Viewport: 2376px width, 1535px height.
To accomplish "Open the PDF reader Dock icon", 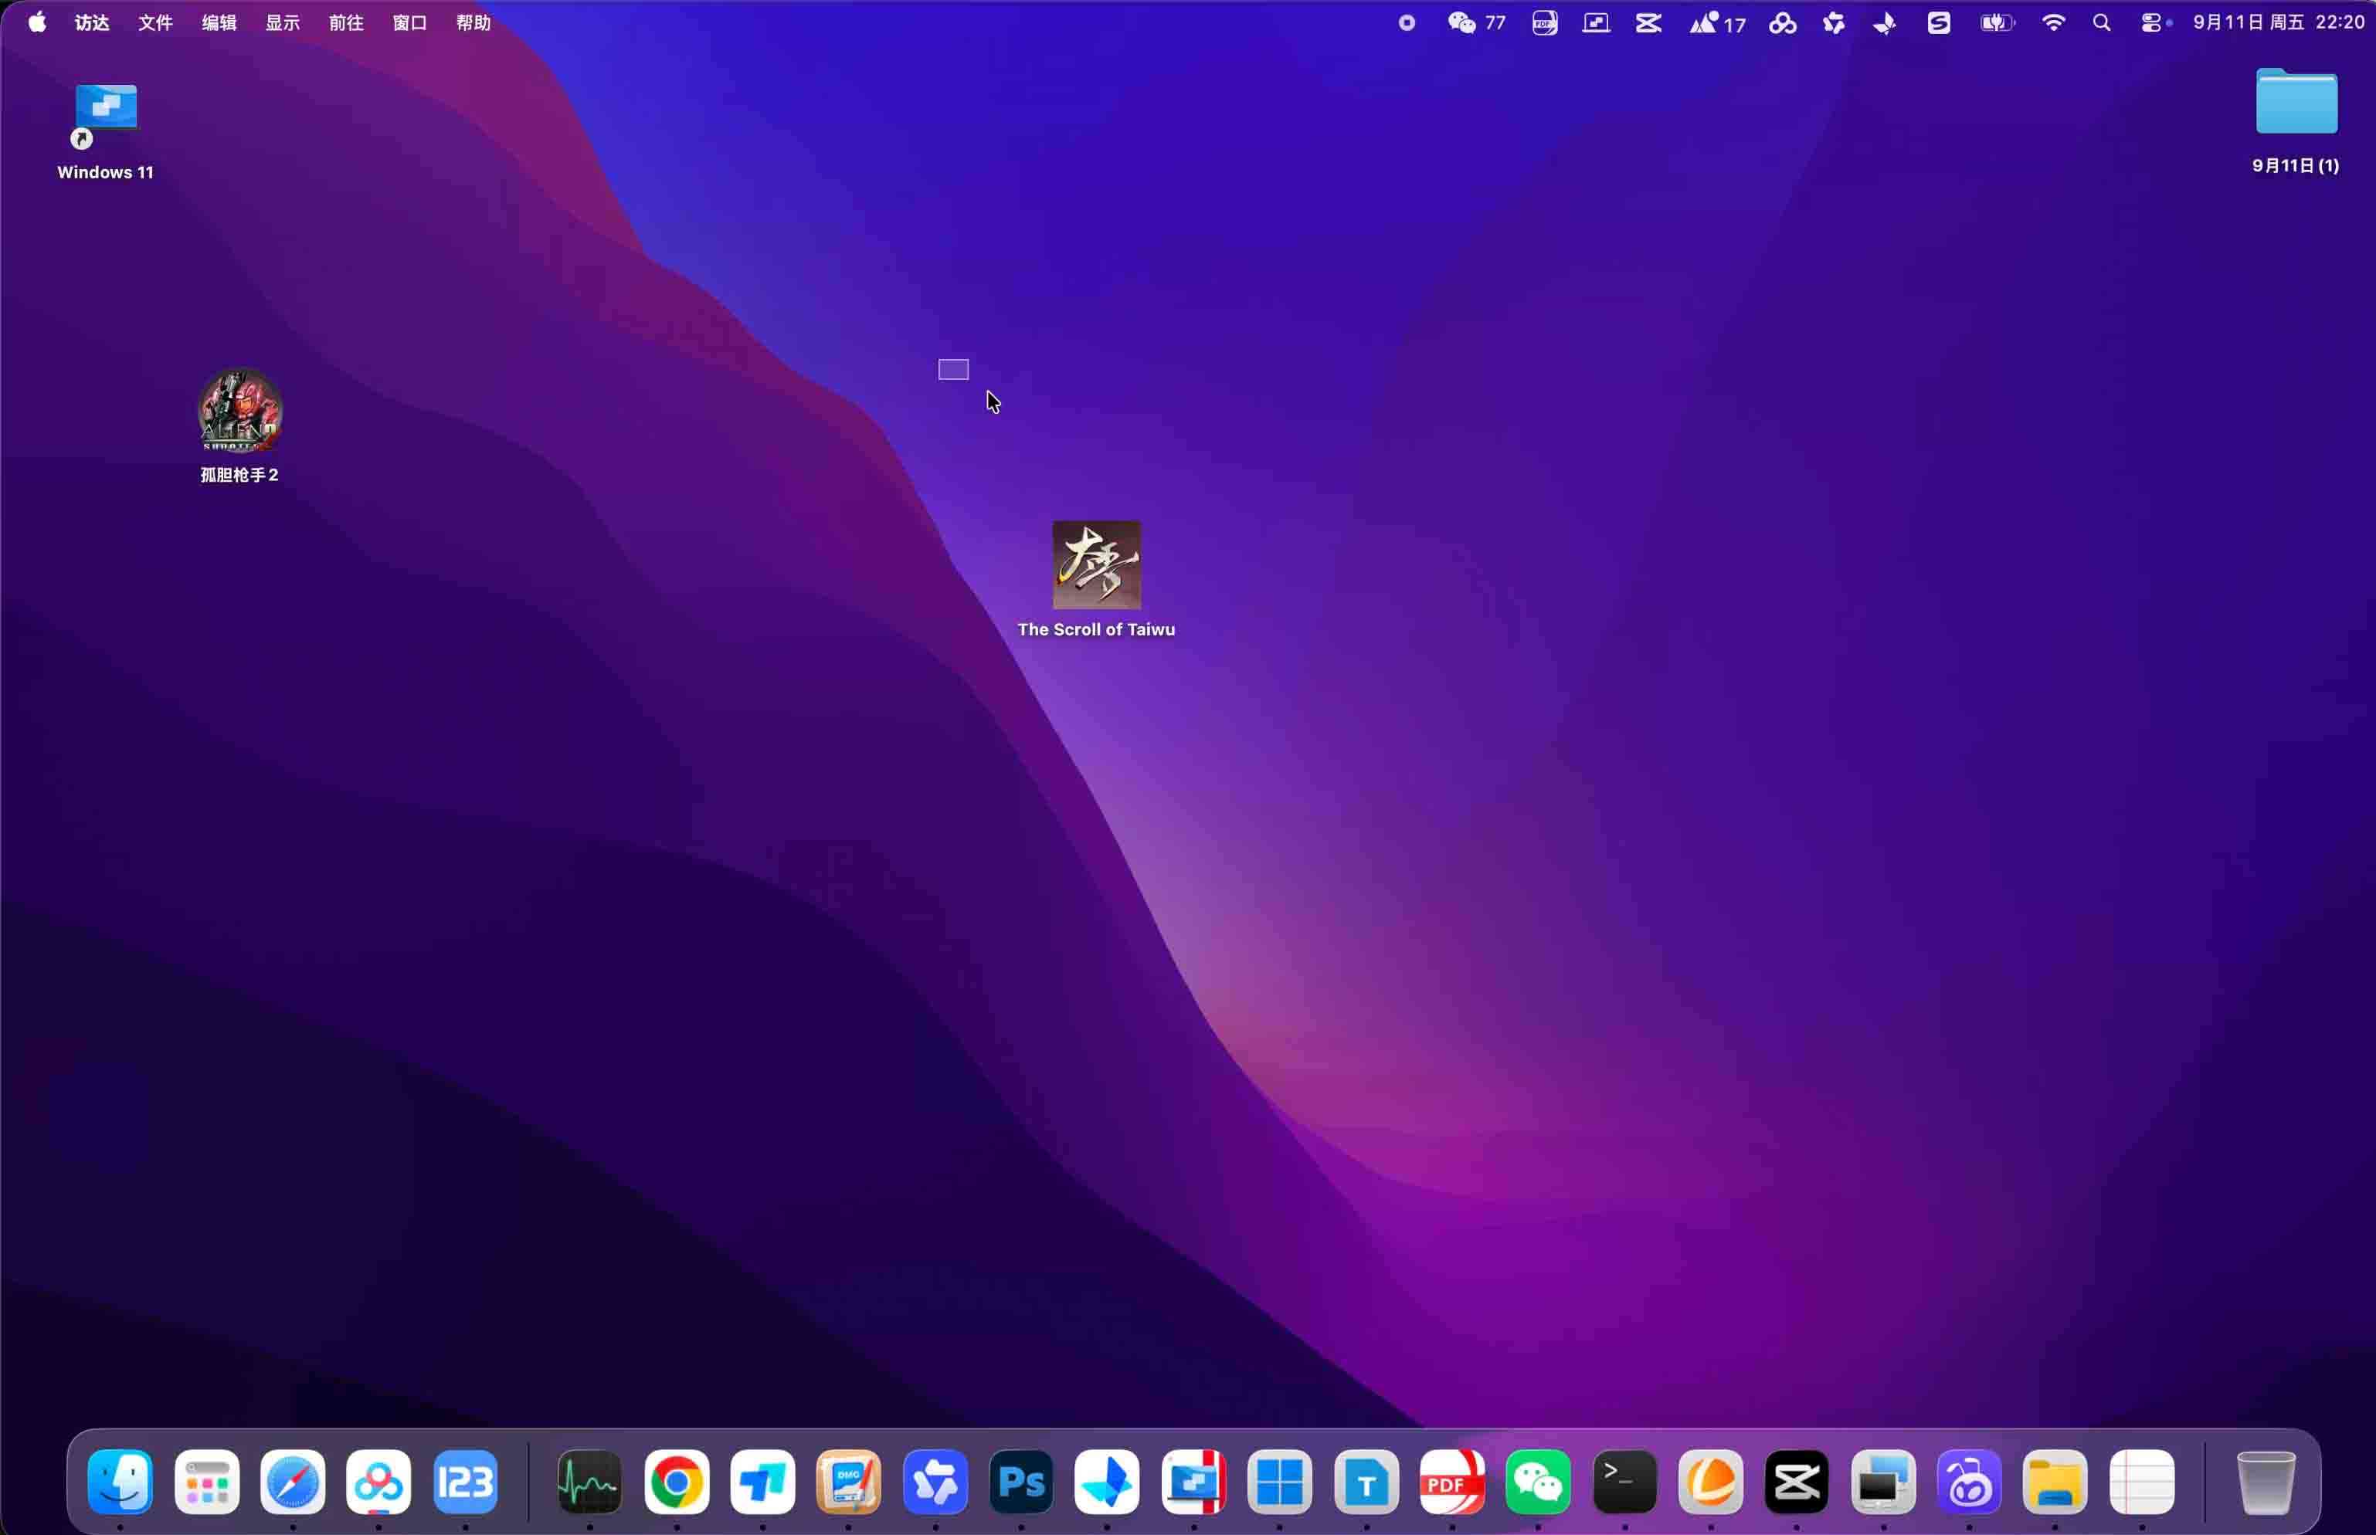I will [x=1451, y=1482].
